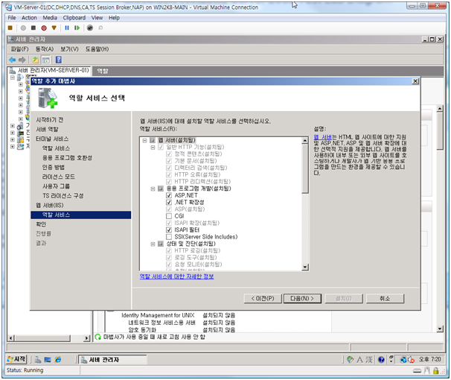Collapse the 응용 프로그램 개발 node
This screenshot has width=451, height=380.
tap(153, 189)
